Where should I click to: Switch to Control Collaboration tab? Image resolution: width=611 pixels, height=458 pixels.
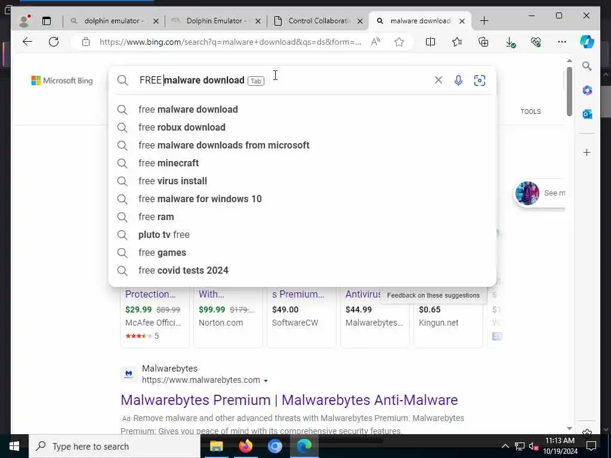click(319, 21)
